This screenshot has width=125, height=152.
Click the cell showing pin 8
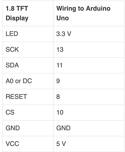point(89,97)
